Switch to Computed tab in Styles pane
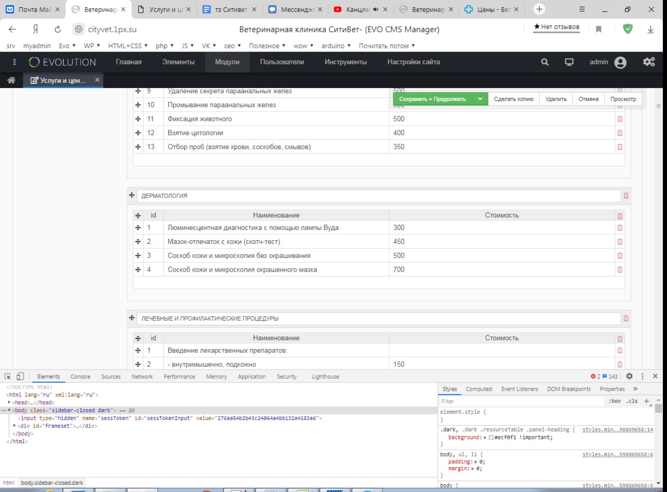The width and height of the screenshot is (667, 492). [479, 389]
